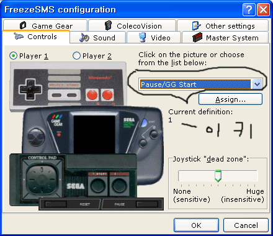Viewport: 273px width, 236px height.
Task: Select the Player 1 radio button
Action: (x=14, y=56)
